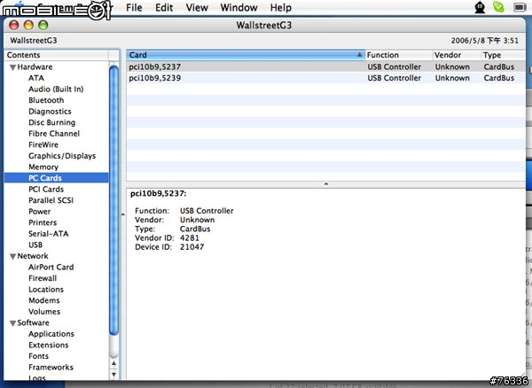This screenshot has height=388, width=532.
Task: Select Power in the sidebar
Action: 40,212
